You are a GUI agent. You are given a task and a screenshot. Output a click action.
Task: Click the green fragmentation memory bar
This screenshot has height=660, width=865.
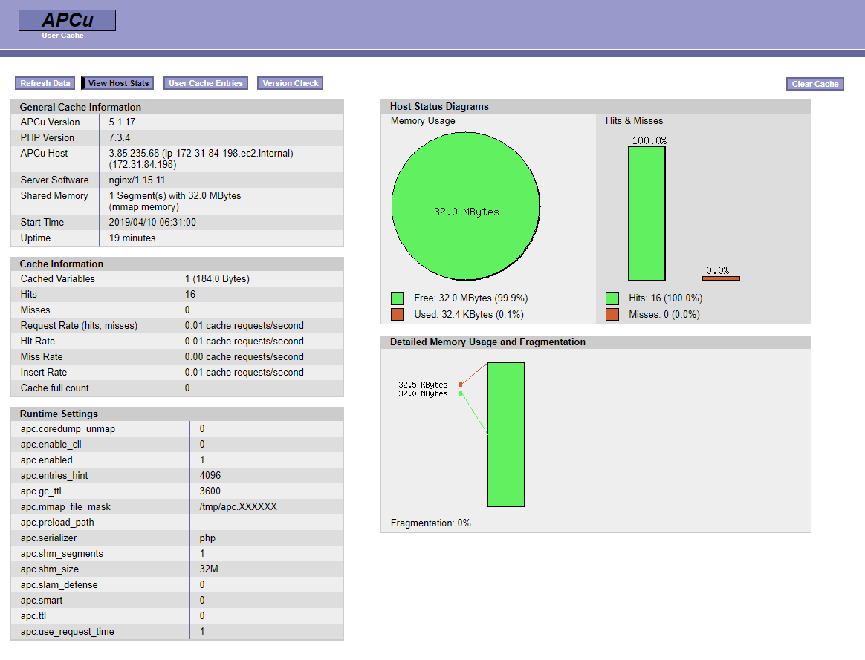pos(506,434)
